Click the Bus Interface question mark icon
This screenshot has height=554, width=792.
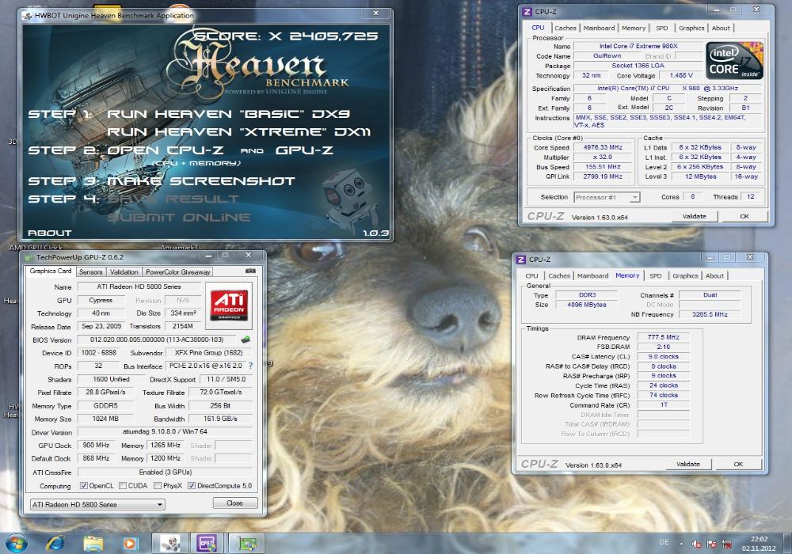click(250, 366)
